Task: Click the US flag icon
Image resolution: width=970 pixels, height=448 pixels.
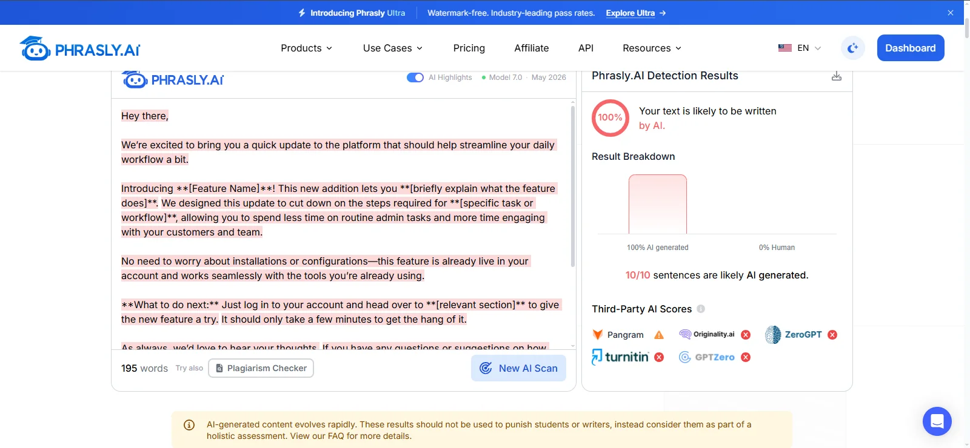Action: pos(785,48)
